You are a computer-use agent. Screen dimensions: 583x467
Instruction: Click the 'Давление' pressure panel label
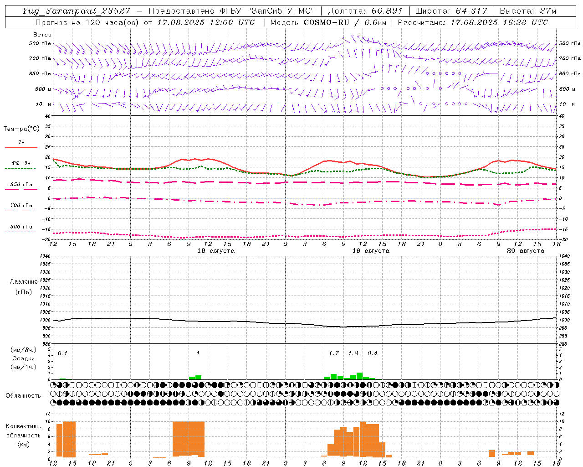point(24,282)
